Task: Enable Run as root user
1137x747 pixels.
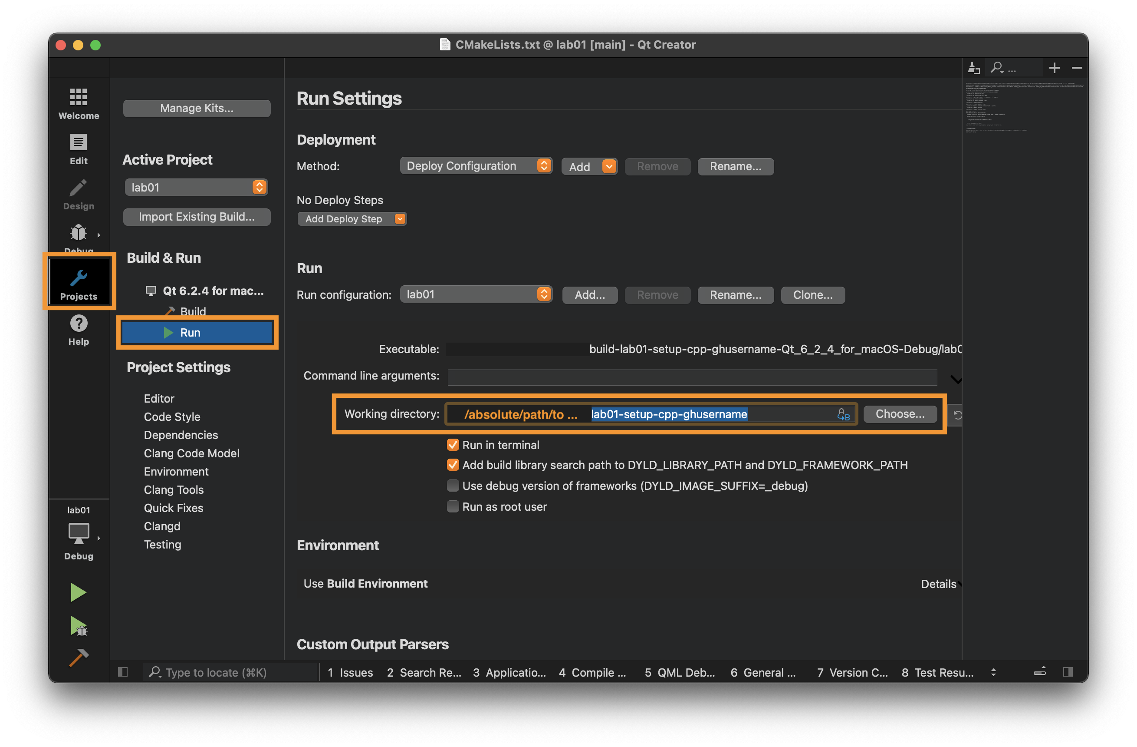Action: [452, 506]
